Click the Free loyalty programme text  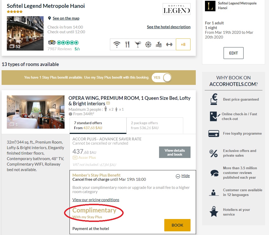pyautogui.click(x=242, y=133)
